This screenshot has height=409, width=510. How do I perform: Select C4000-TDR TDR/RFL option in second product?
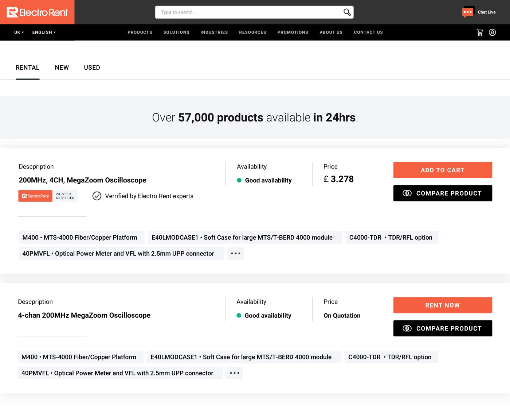click(x=391, y=357)
